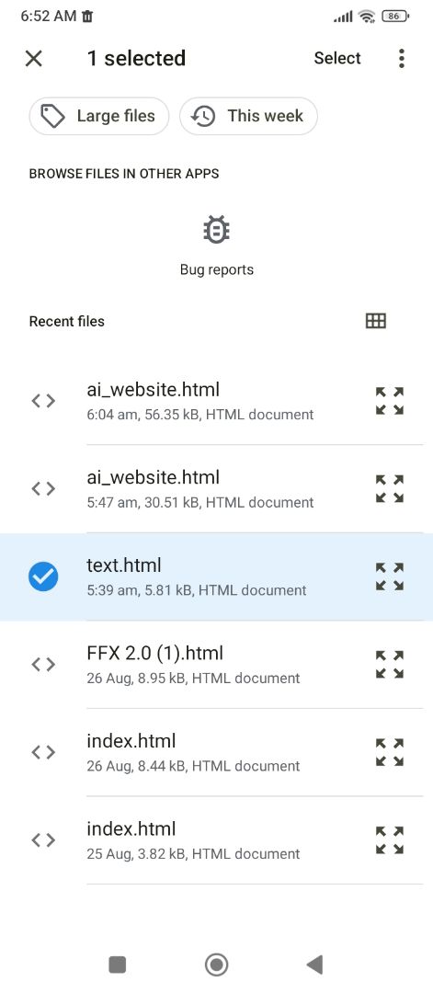This screenshot has width=433, height=993.
Task: Select the 25 Aug index.html file icon
Action: click(x=43, y=840)
